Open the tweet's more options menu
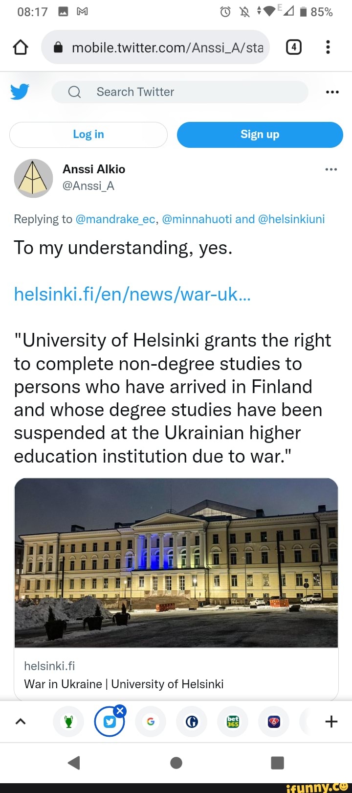Image resolution: width=352 pixels, height=793 pixels. pos(331,169)
